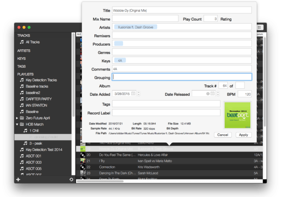
Task: Click the Baseline playlist note icon
Action: (22, 112)
